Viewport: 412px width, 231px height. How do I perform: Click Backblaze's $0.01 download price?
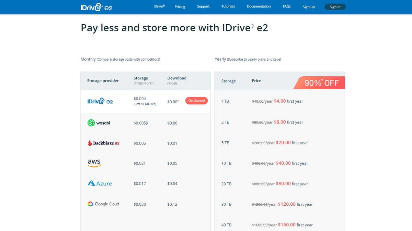172,143
